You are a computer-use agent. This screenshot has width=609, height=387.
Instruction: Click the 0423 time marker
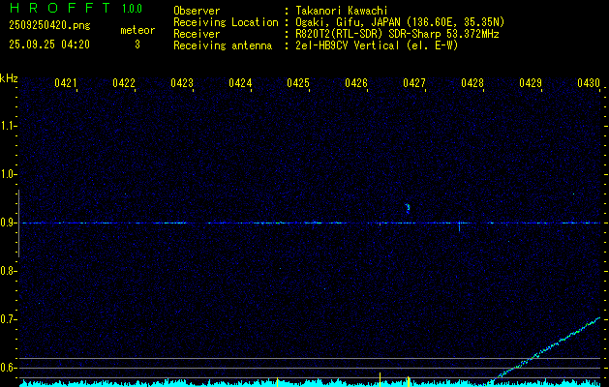(182, 83)
